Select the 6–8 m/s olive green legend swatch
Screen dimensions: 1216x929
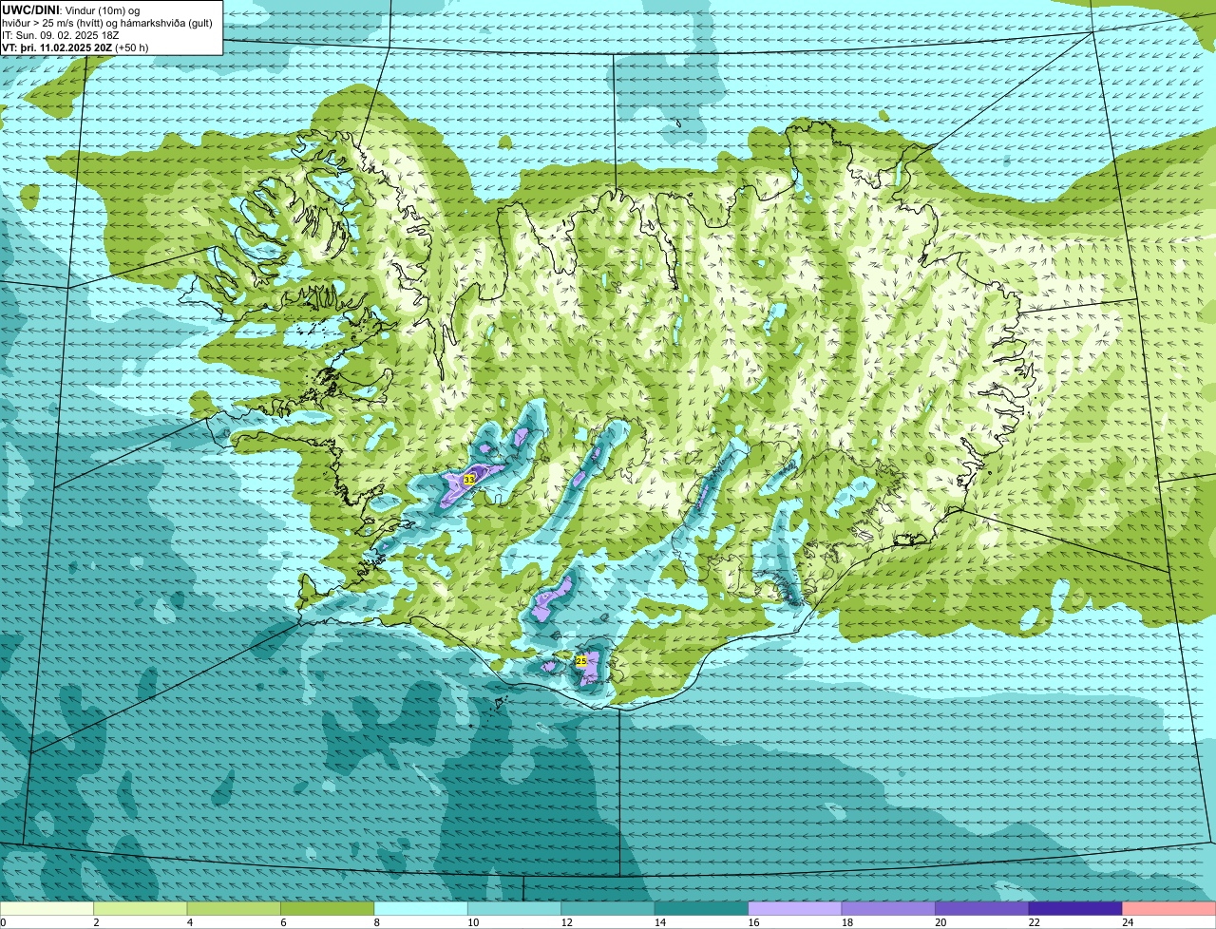(328, 908)
